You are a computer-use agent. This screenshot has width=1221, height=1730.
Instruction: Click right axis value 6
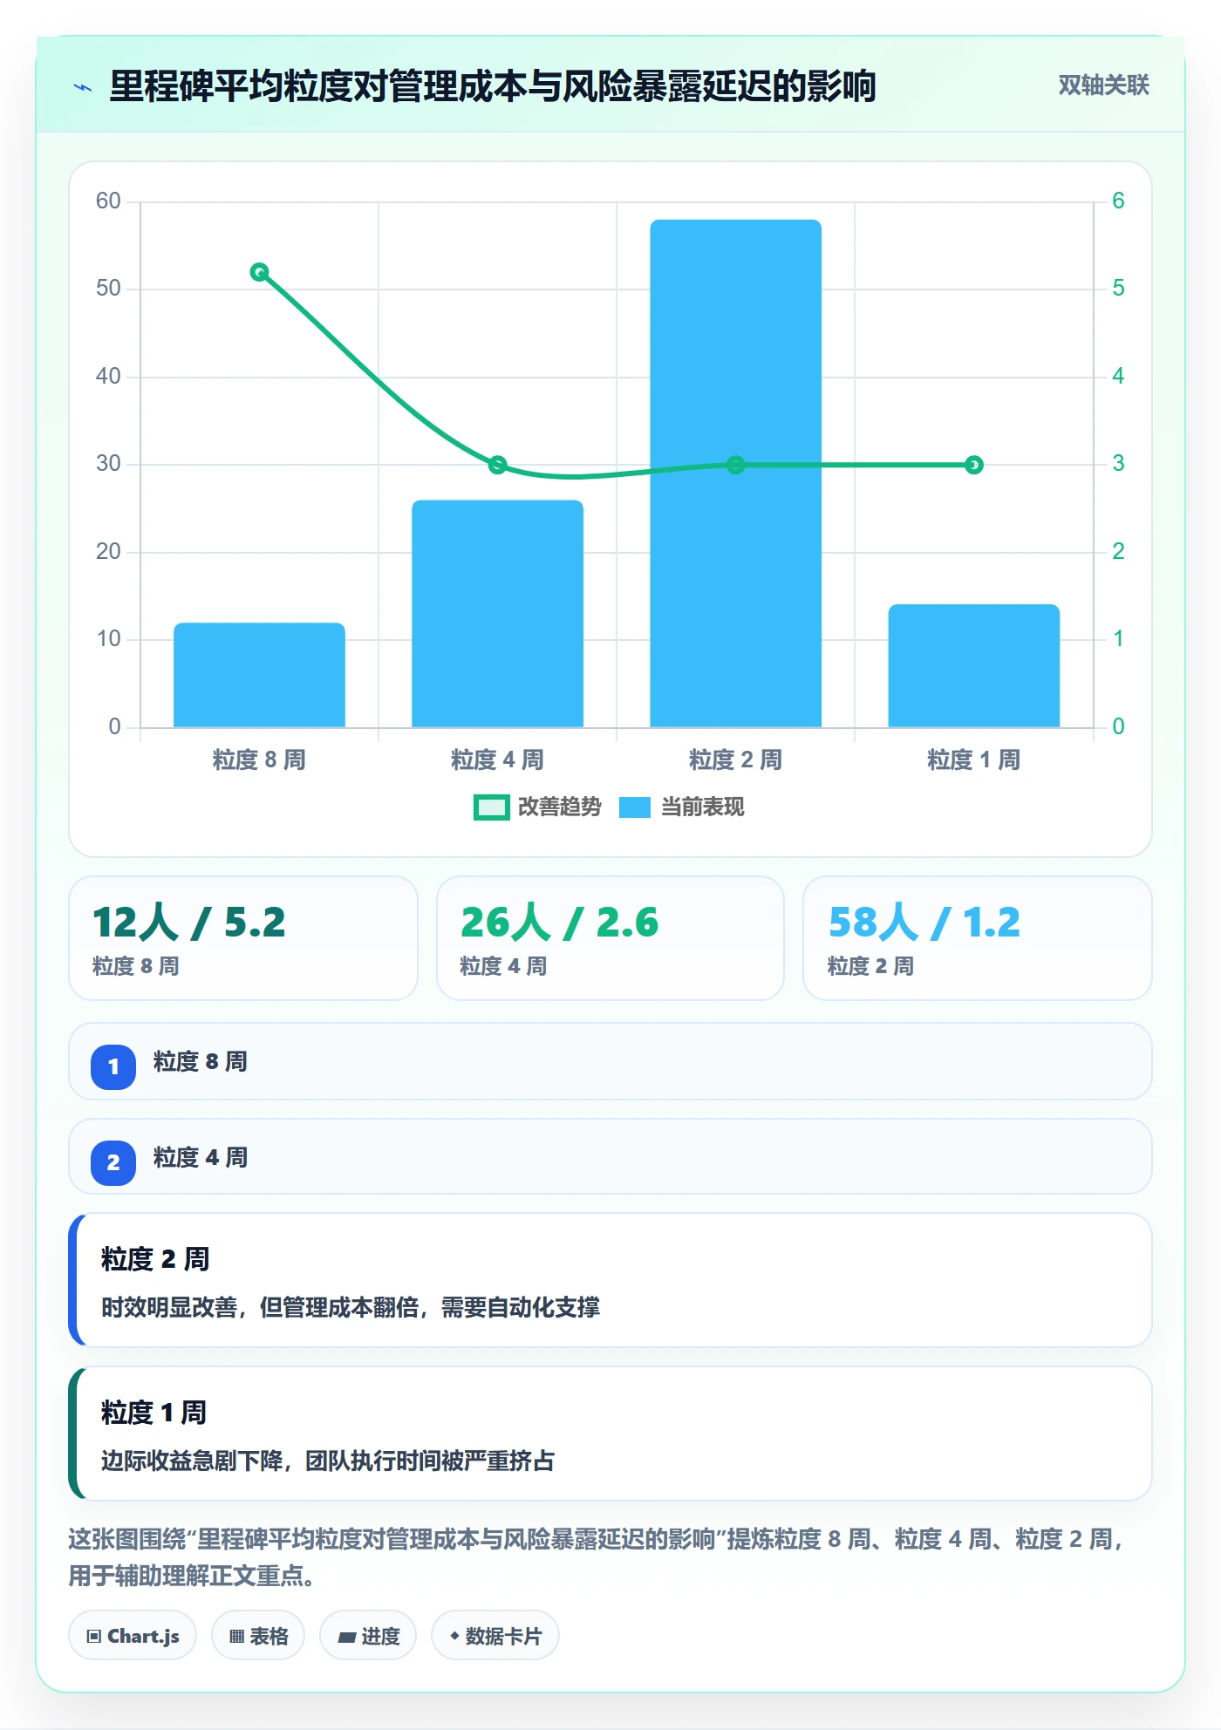1118,201
